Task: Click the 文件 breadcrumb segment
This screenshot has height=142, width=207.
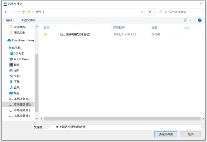Action: click(x=38, y=12)
